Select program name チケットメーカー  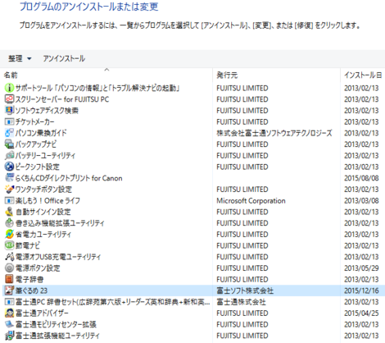(x=35, y=121)
